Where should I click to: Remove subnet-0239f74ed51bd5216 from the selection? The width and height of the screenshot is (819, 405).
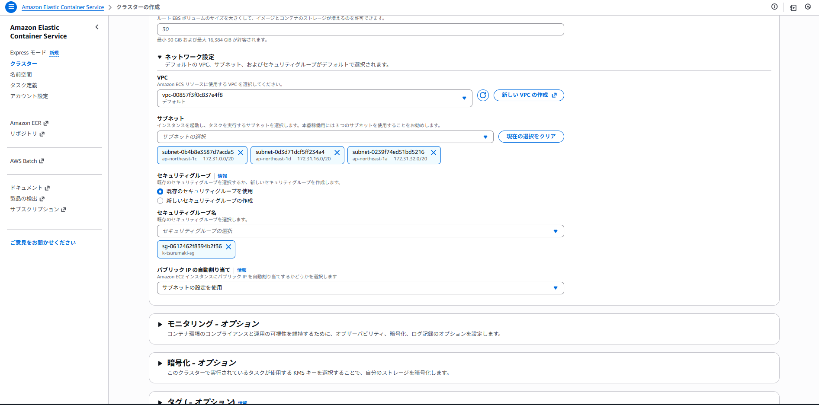(x=434, y=153)
